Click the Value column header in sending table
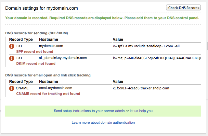Viewport: 208px width, 136px height. point(118,40)
